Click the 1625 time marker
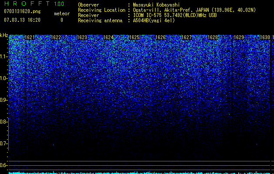274x174 pixels. [x=134, y=37]
